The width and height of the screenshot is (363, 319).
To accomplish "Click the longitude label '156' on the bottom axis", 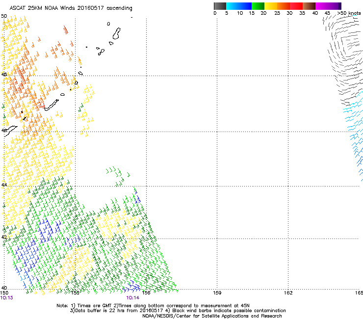I will [x=146, y=293].
